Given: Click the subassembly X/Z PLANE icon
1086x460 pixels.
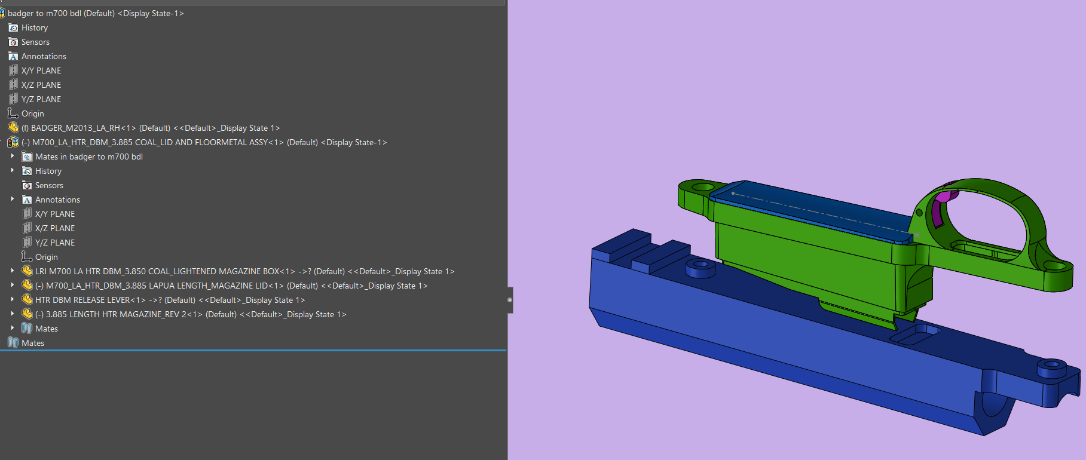Looking at the screenshot, I should pos(27,228).
